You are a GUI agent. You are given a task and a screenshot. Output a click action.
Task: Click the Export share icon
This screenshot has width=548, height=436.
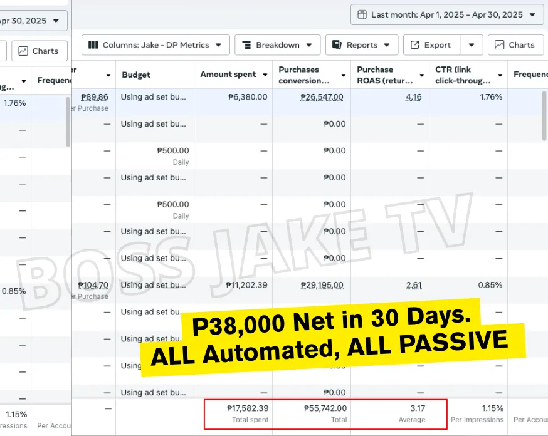[x=414, y=44]
